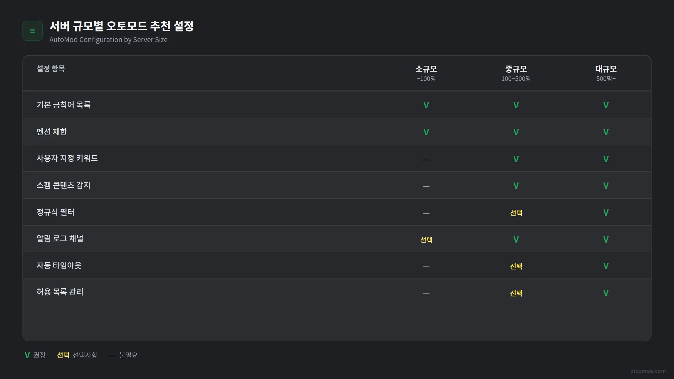Click the 허용 목록 관리 row label
This screenshot has height=379, width=674.
(60, 292)
